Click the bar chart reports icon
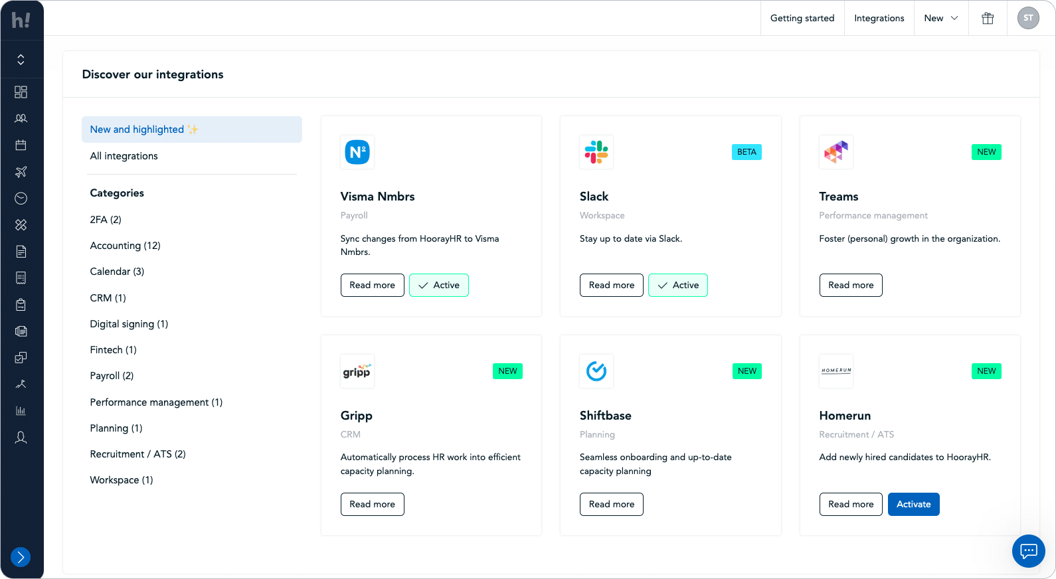The height and width of the screenshot is (579, 1056). (x=21, y=411)
